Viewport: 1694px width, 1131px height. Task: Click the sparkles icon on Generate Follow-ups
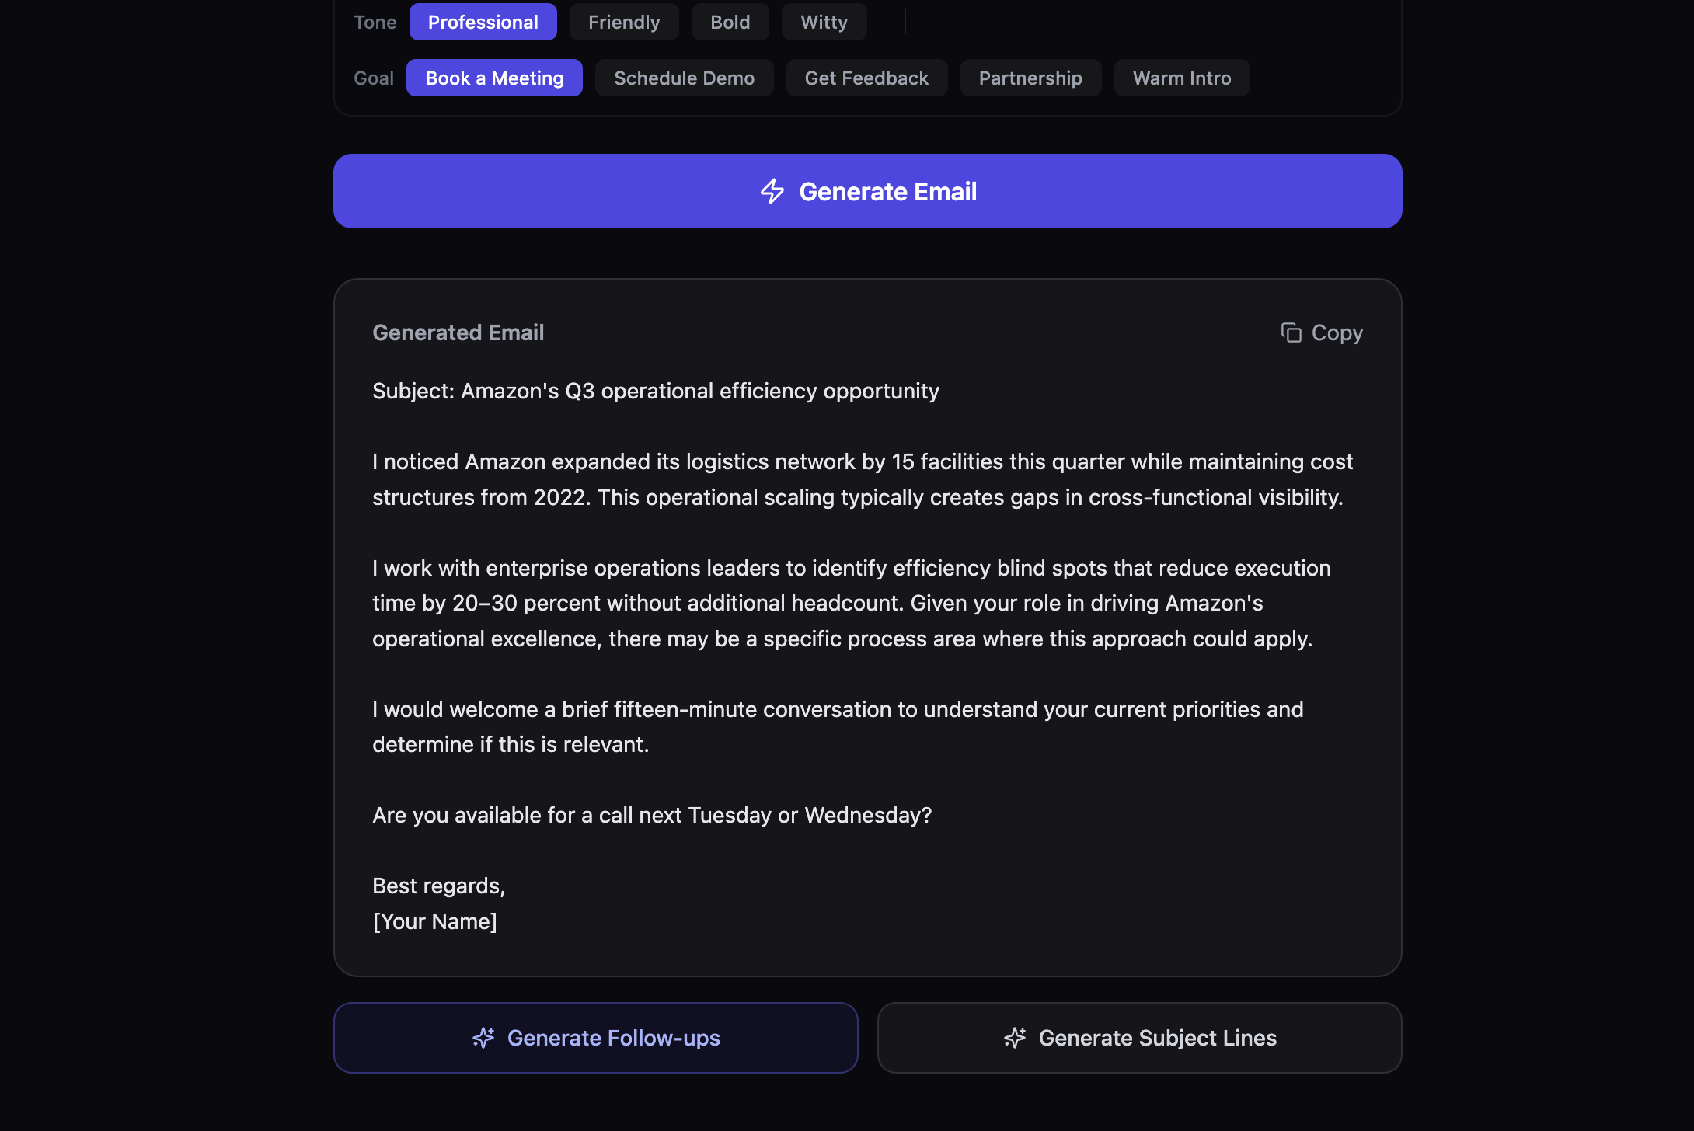tap(483, 1037)
